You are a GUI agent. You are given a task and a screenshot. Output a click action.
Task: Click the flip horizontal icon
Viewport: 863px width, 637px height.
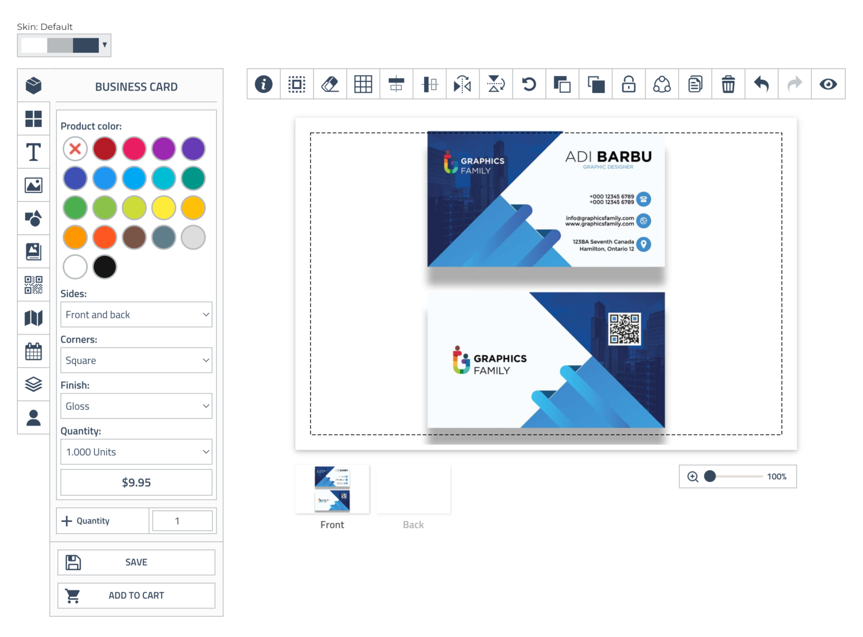462,84
